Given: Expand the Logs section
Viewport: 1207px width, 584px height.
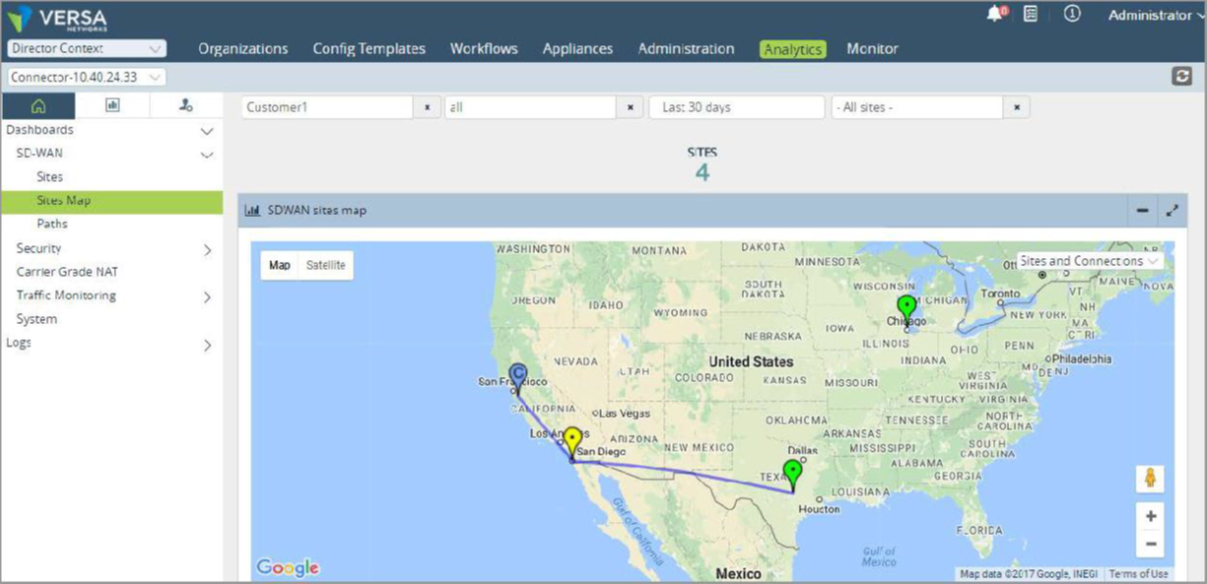Looking at the screenshot, I should tap(206, 345).
